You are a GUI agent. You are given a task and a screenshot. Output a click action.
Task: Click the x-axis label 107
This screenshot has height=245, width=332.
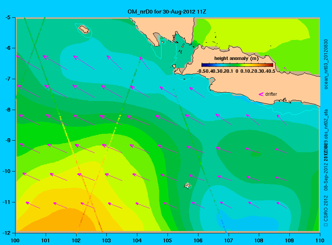(229, 240)
